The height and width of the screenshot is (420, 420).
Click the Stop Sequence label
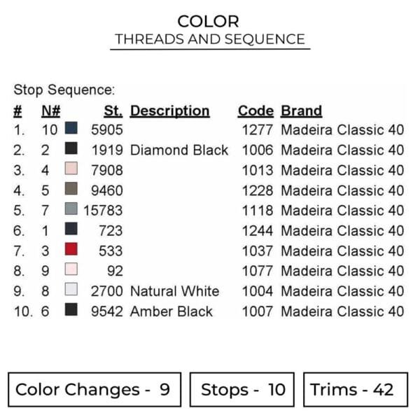point(64,90)
